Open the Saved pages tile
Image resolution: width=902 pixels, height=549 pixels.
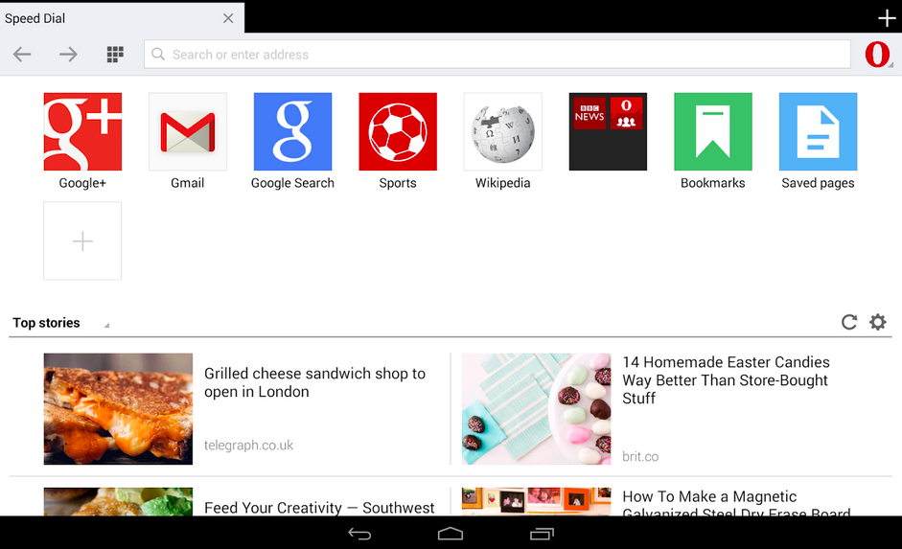pyautogui.click(x=818, y=131)
